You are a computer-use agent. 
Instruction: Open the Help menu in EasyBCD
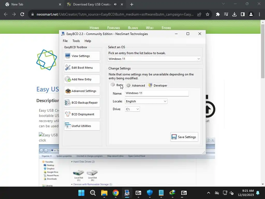pos(88,41)
